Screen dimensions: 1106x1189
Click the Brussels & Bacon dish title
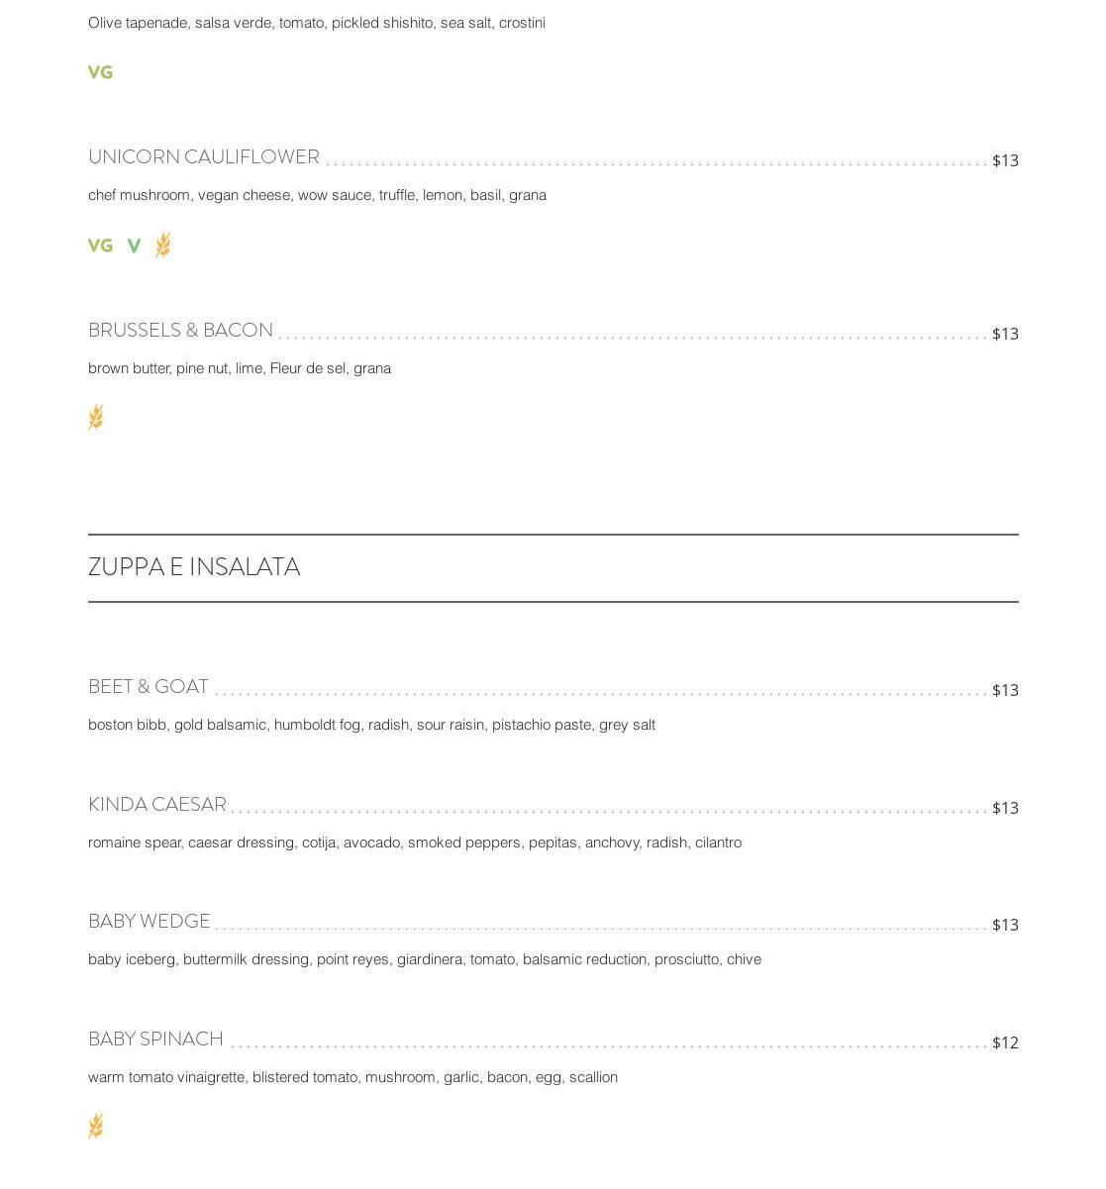(180, 331)
